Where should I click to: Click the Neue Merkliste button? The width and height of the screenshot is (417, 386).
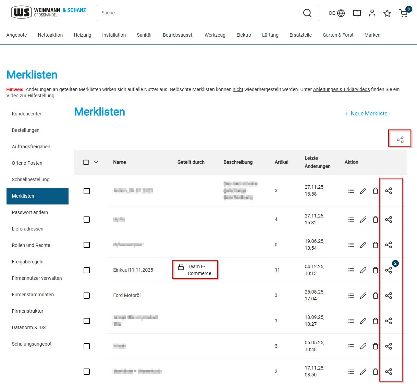tap(366, 114)
